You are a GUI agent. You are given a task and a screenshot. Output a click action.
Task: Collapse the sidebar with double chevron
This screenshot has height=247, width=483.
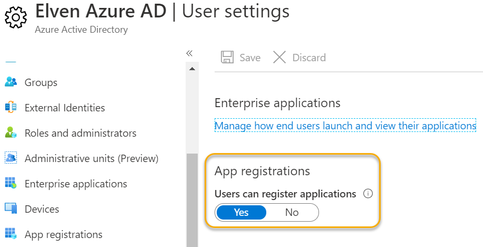[x=189, y=53]
